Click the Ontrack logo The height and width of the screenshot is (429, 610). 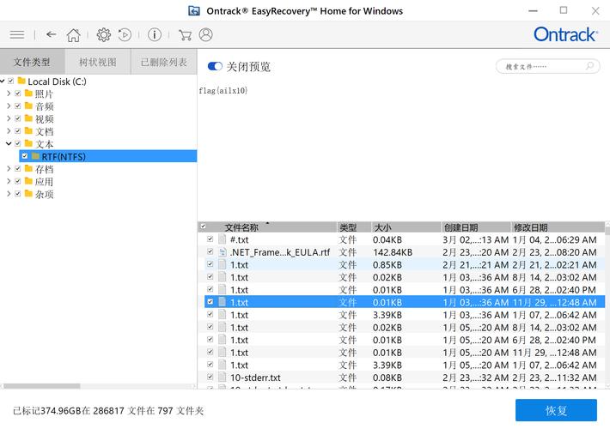pos(565,34)
